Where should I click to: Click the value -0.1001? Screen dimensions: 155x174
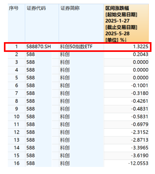(140, 85)
